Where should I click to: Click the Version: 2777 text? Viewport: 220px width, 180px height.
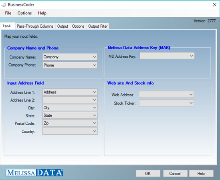pos(204,21)
